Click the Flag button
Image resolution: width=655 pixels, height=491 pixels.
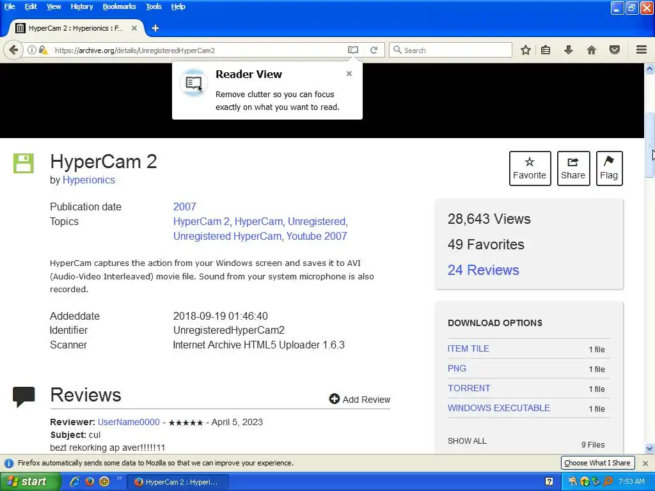(609, 168)
